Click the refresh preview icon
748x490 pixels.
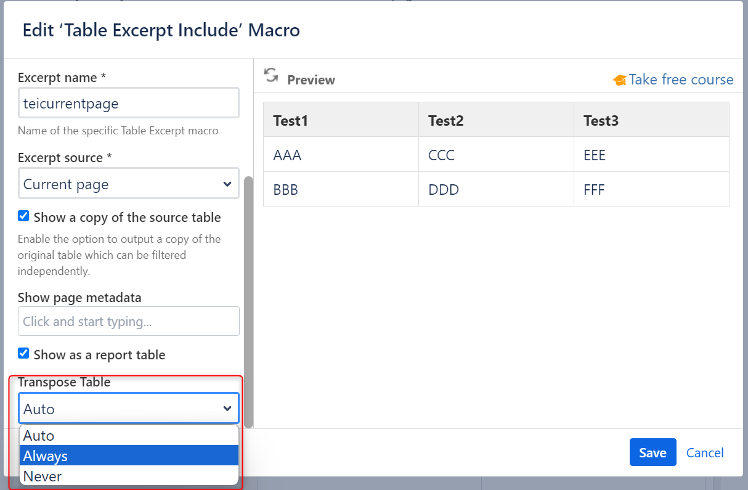(x=271, y=75)
